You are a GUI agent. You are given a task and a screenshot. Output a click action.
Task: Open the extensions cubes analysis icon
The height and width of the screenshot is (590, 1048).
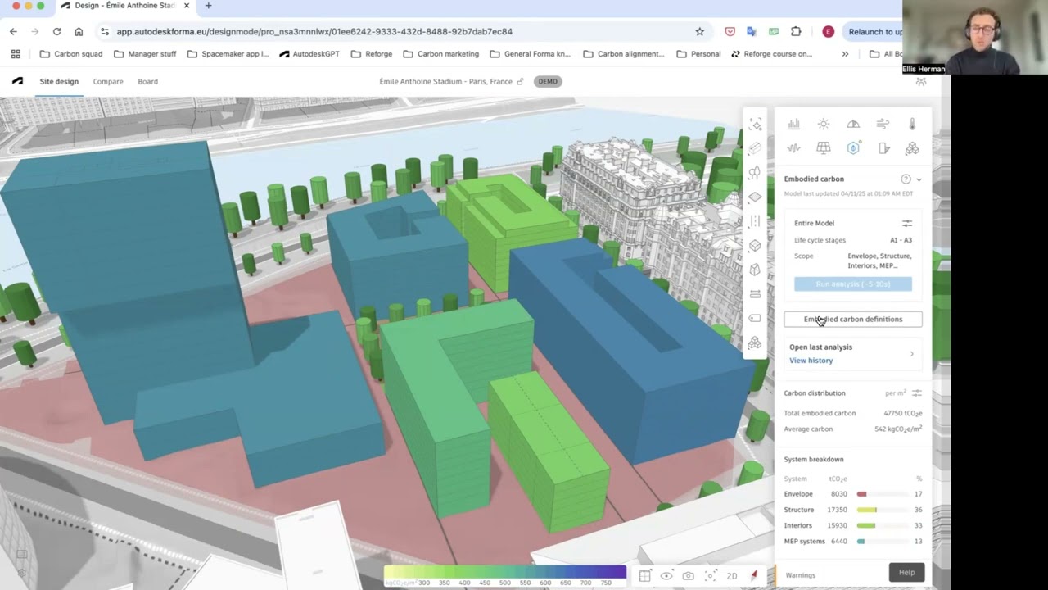pos(912,148)
